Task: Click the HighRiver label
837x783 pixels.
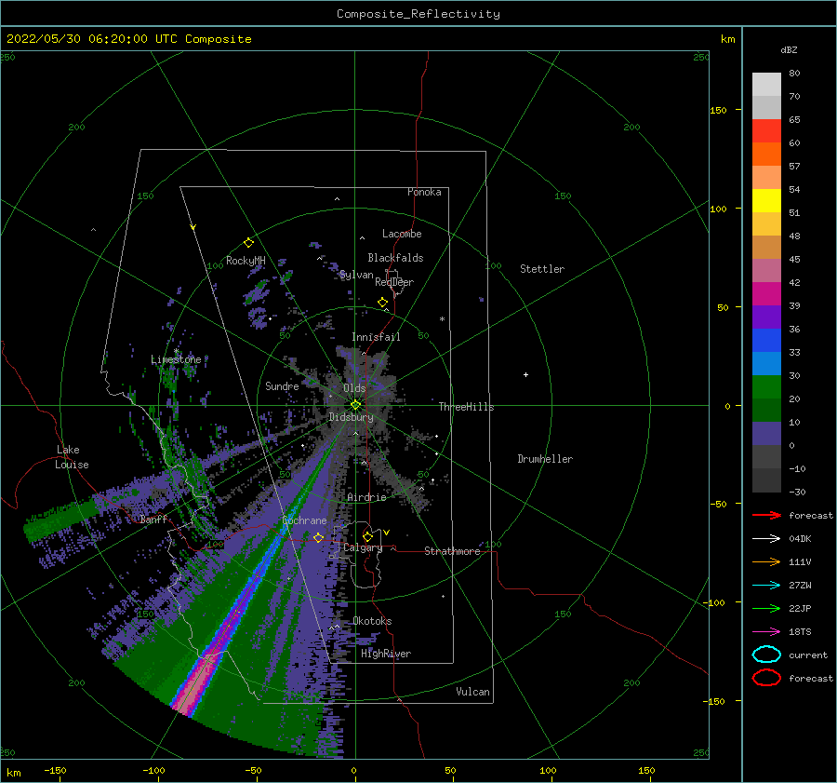Action: click(x=386, y=654)
